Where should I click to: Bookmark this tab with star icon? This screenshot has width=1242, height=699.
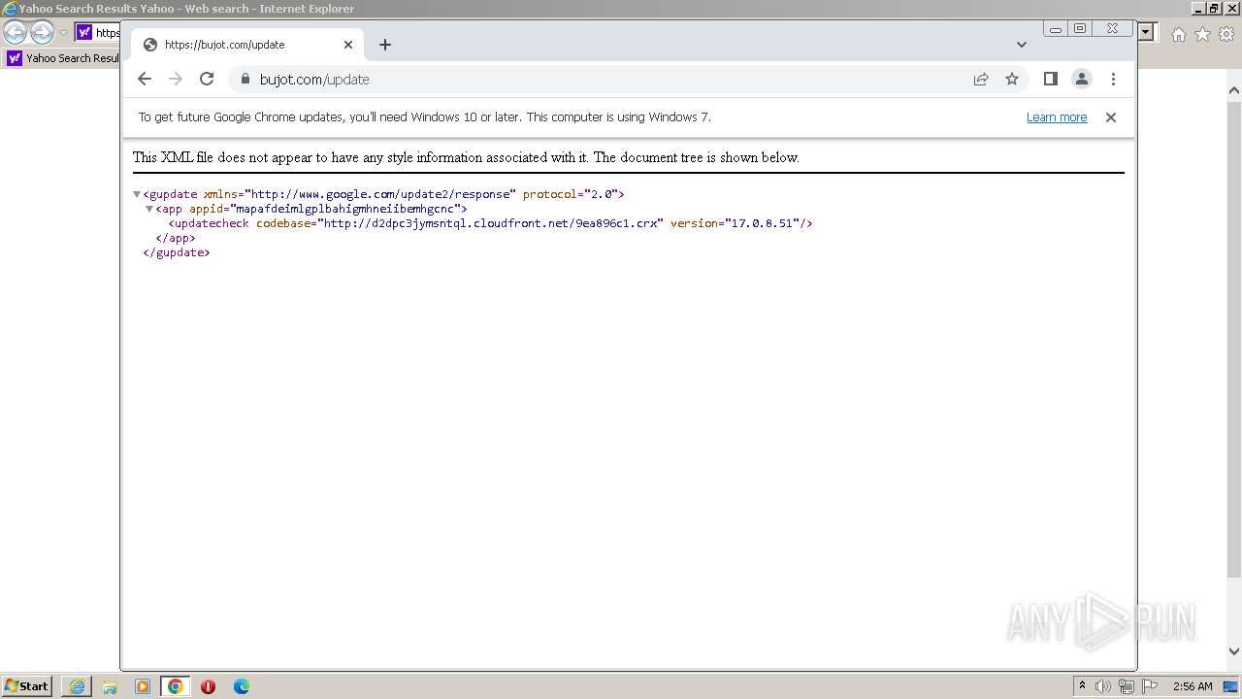click(1012, 80)
